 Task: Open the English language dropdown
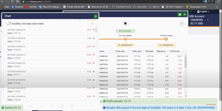pos(204,11)
